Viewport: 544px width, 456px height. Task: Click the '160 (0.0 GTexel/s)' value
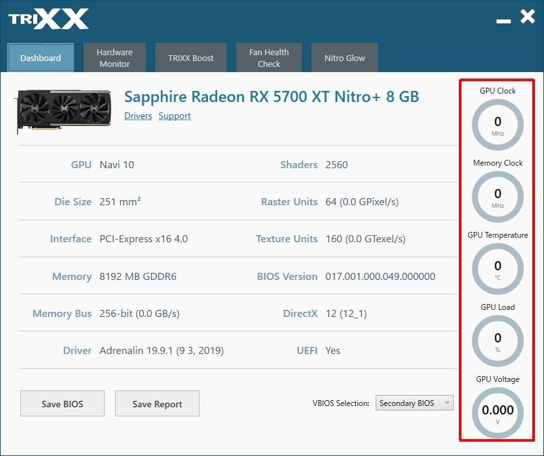pos(366,239)
